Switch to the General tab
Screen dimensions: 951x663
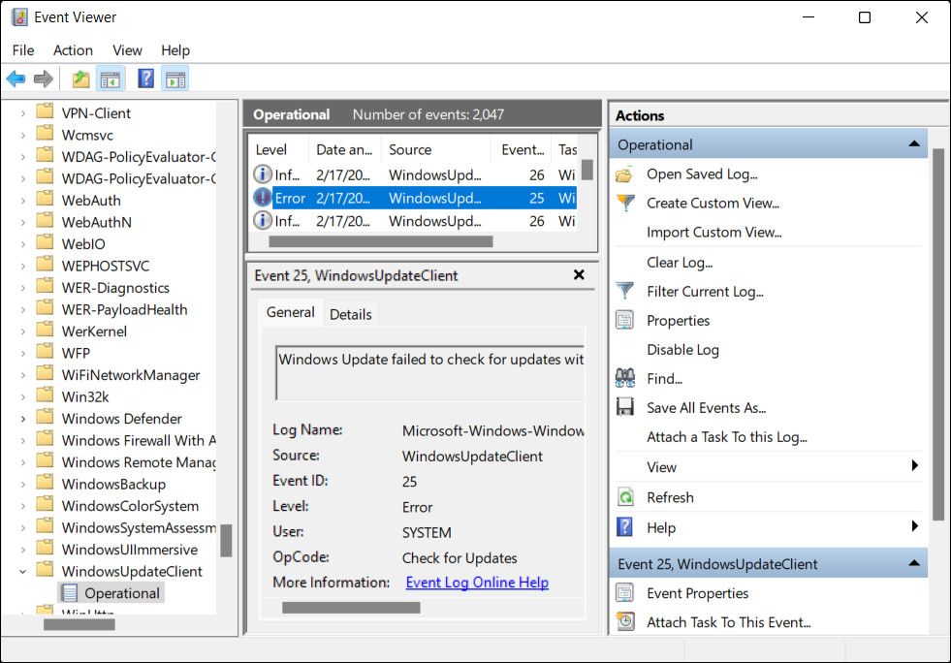click(291, 312)
